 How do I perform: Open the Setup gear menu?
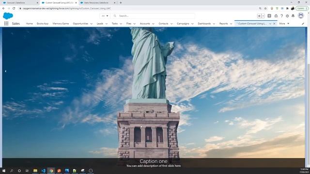click(x=287, y=16)
